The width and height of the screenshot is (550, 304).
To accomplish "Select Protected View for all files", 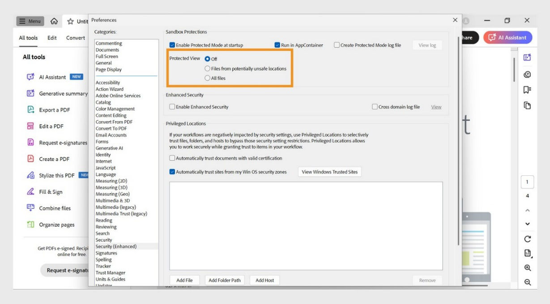I will [x=207, y=78].
